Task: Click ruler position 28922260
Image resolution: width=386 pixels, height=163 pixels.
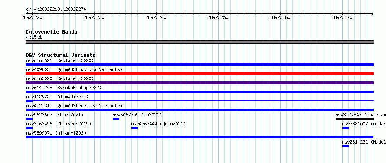Action: coord(280,17)
